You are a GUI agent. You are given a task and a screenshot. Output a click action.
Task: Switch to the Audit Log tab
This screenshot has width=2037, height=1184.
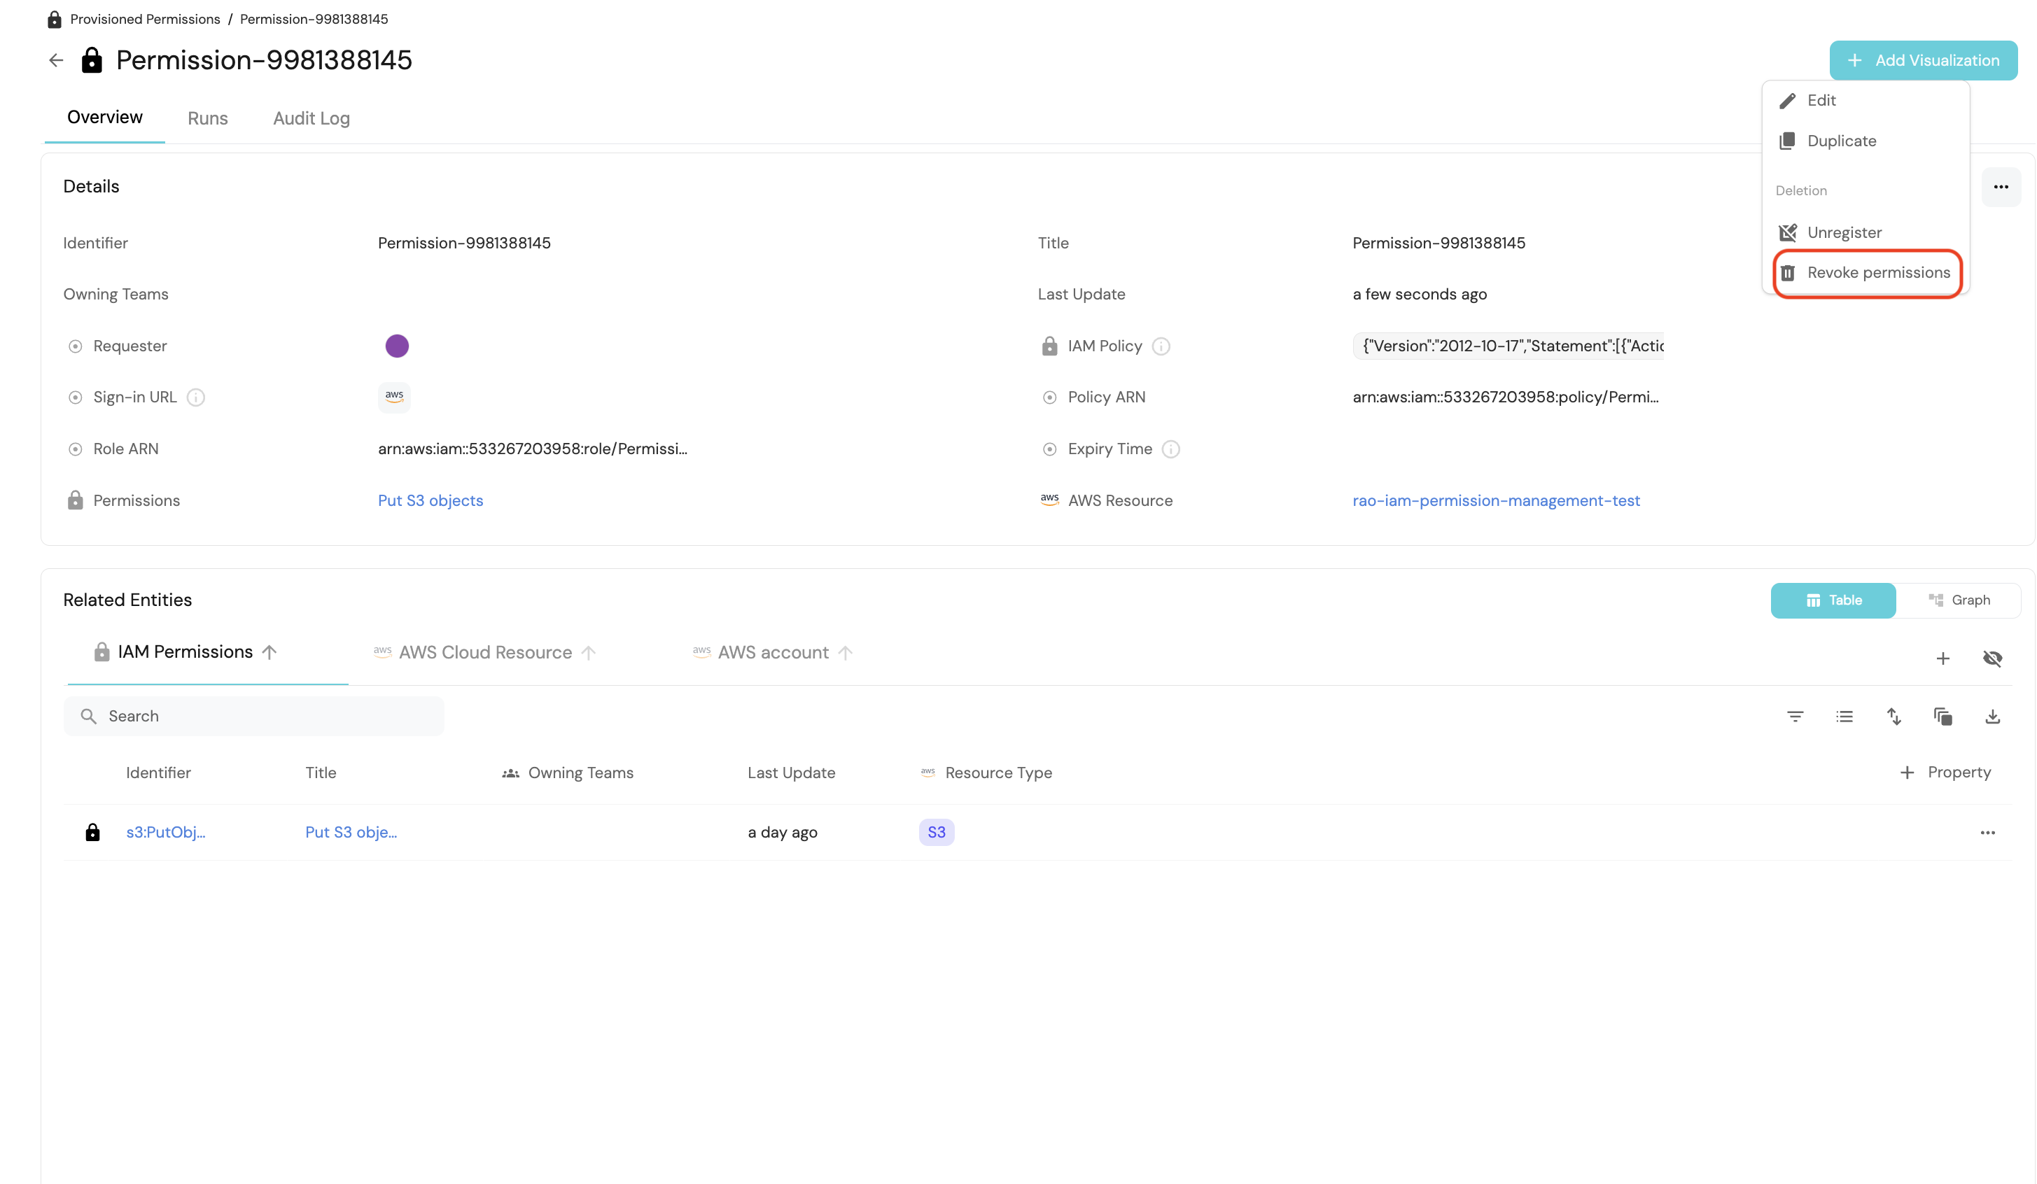311,118
